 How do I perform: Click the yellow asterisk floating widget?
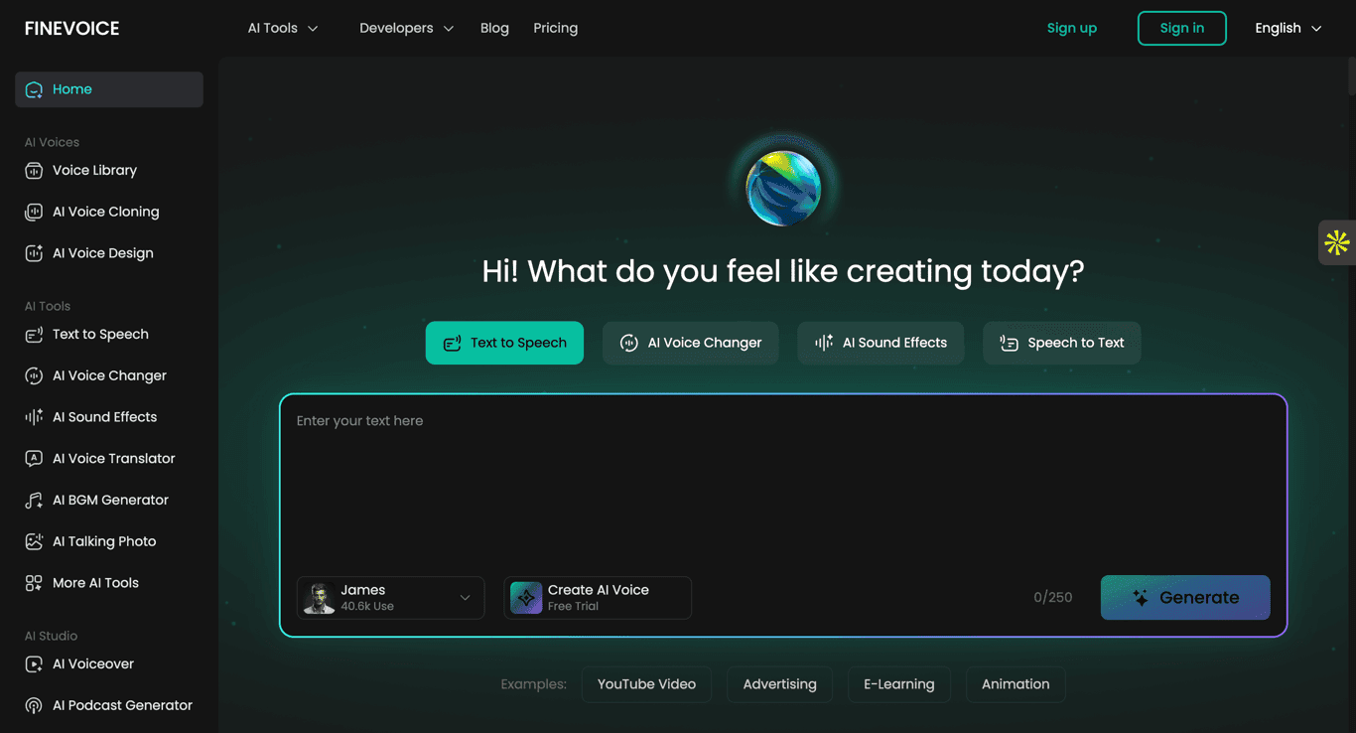[1336, 242]
